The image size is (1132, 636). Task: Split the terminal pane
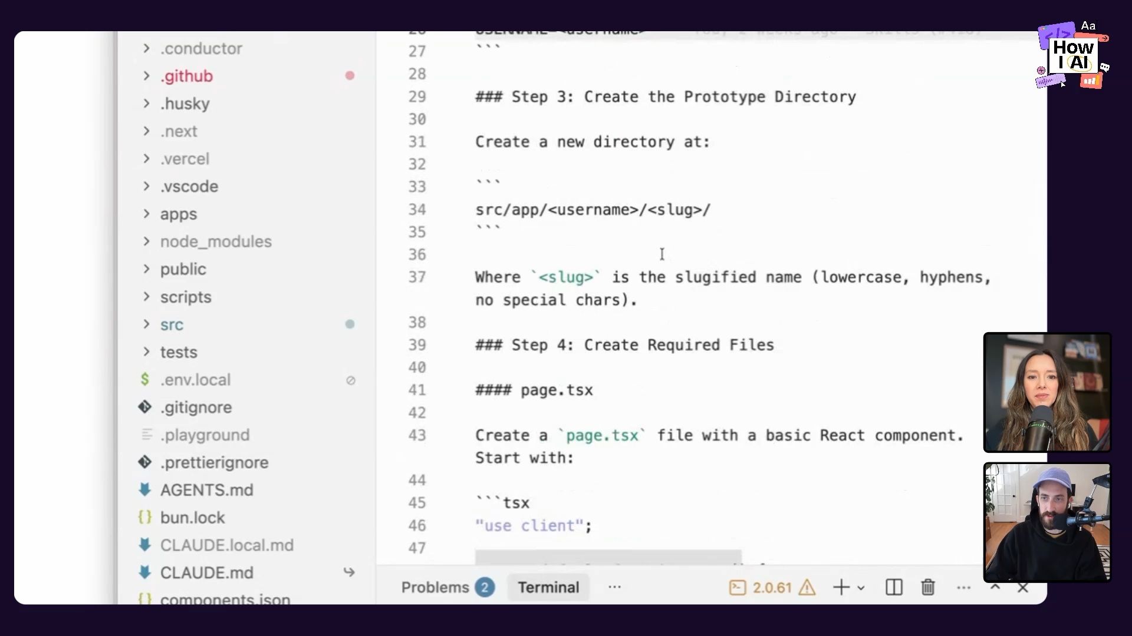tap(894, 587)
